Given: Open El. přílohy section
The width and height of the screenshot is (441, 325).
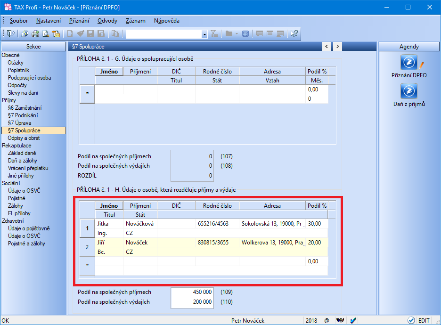Looking at the screenshot, I should (19, 213).
